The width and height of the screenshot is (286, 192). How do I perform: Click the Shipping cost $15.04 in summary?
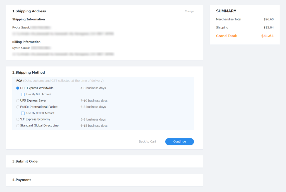[x=268, y=27]
